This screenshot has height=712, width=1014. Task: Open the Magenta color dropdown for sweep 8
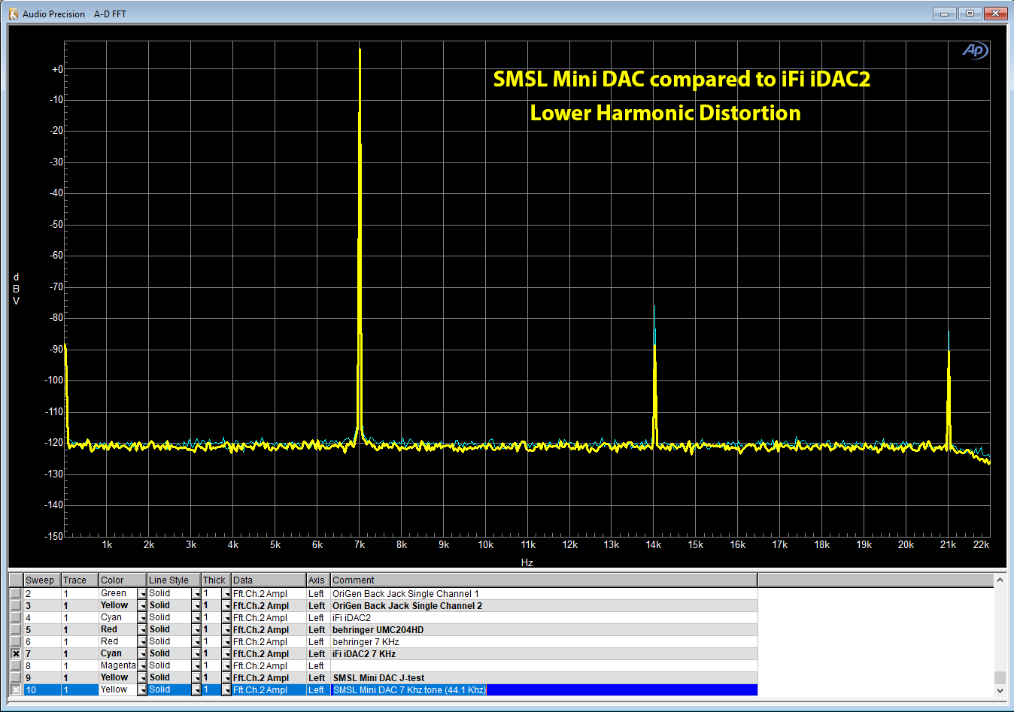pyautogui.click(x=142, y=666)
